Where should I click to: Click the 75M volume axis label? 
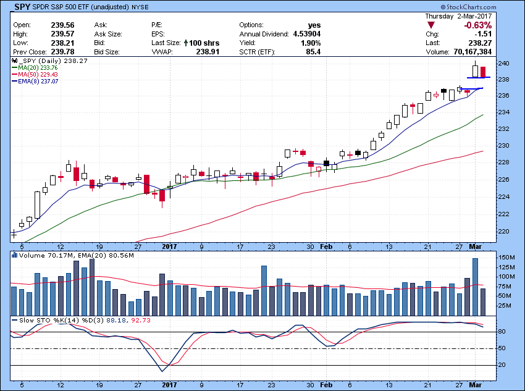point(505,287)
